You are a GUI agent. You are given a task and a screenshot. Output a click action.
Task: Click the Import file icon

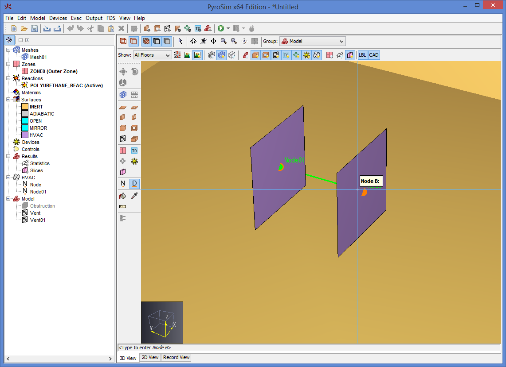(x=47, y=28)
